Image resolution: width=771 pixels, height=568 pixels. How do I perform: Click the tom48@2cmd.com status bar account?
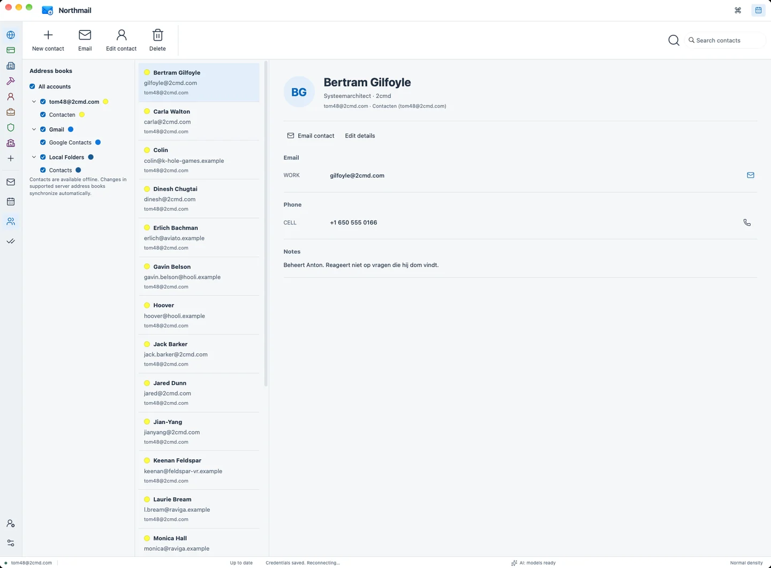click(x=28, y=563)
